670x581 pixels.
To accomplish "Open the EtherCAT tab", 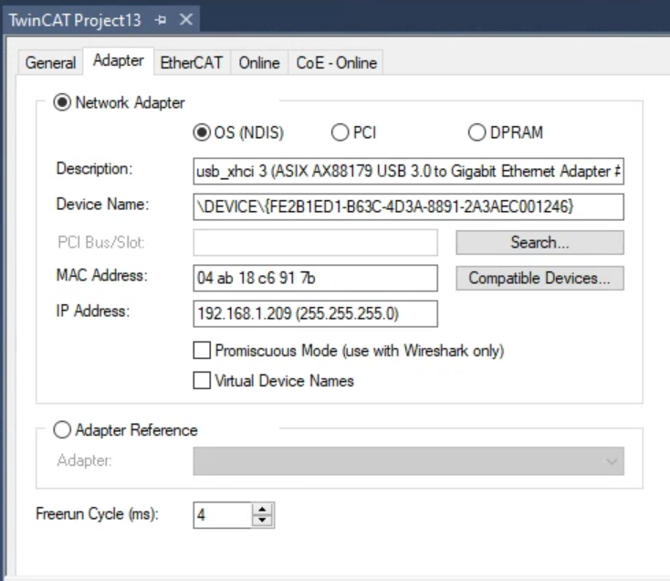I will [192, 63].
